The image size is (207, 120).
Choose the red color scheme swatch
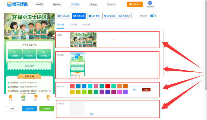pyautogui.click(x=108, y=86)
